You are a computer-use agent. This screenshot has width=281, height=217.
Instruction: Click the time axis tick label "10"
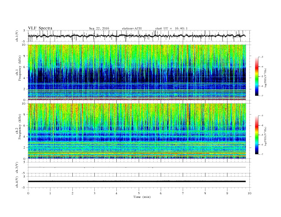[x=249, y=193]
